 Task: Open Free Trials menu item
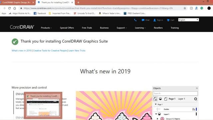point(87,28)
